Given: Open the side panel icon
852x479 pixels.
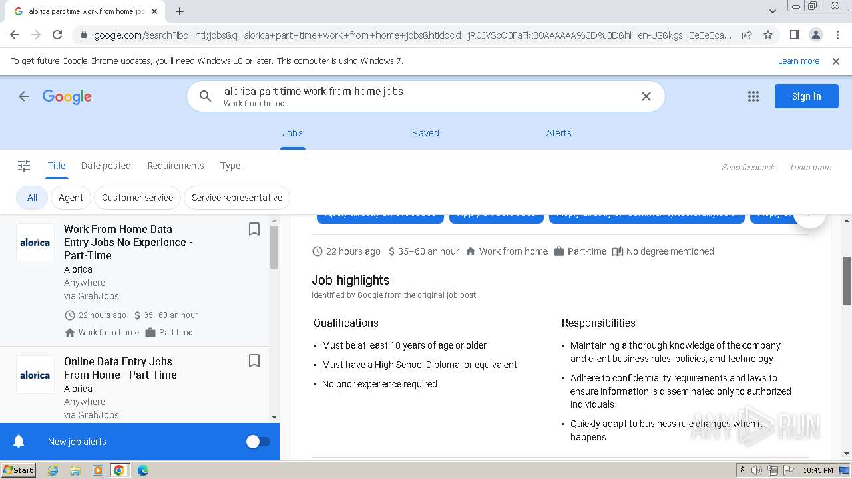Looking at the screenshot, I should tap(794, 35).
